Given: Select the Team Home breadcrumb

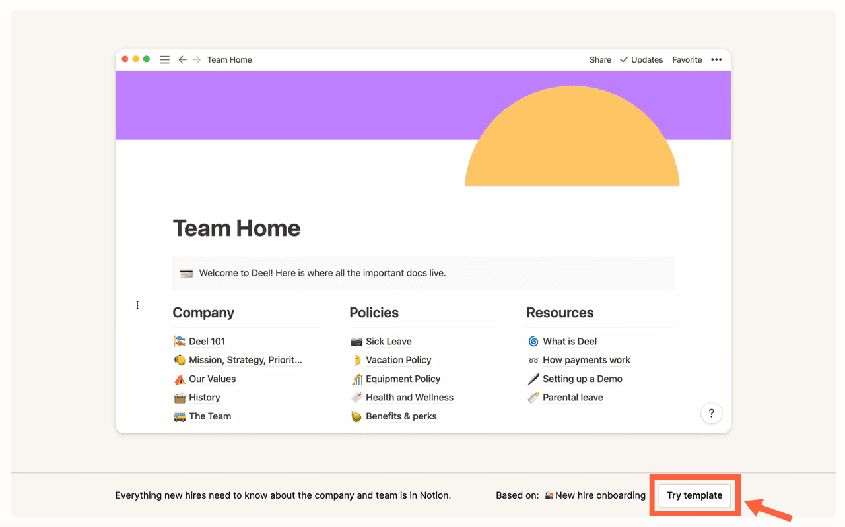Looking at the screenshot, I should click(x=229, y=59).
